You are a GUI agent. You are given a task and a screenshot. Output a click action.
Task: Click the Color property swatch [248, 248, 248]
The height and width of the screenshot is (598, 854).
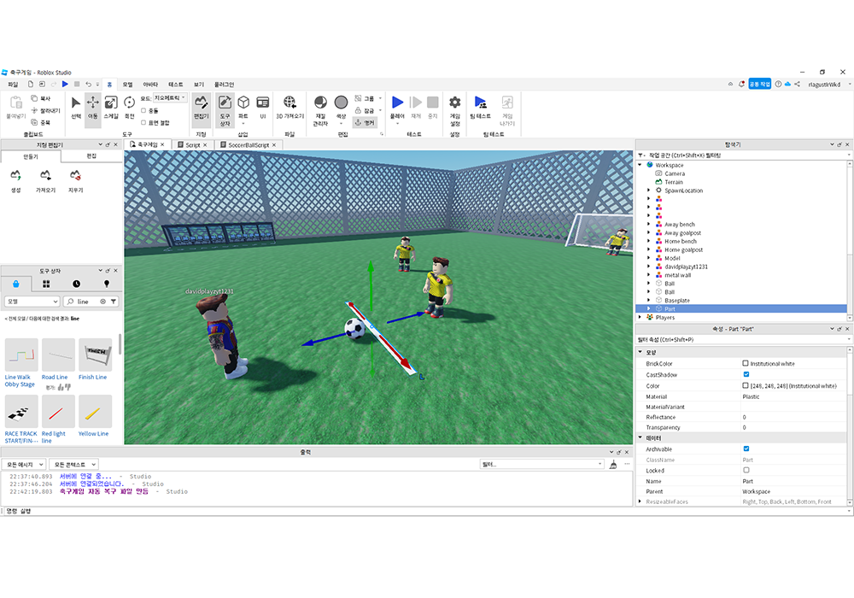pos(745,385)
